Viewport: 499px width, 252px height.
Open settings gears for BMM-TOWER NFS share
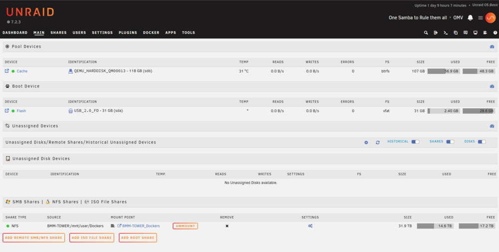tap(310, 226)
